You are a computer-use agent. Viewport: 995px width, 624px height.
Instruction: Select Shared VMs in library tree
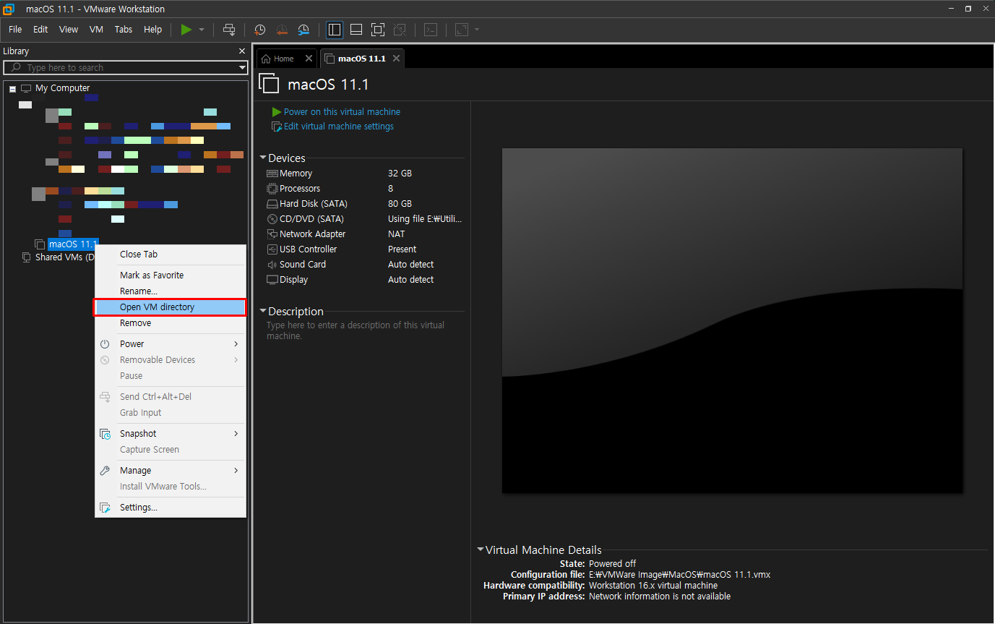pyautogui.click(x=65, y=257)
